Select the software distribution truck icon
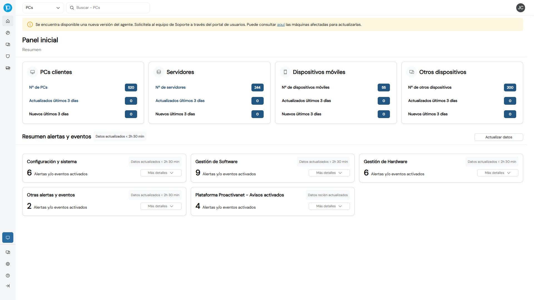Viewport: 534px width, 300px height. point(8,68)
